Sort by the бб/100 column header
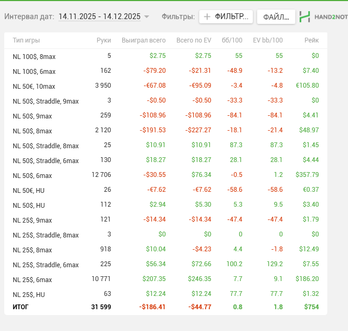This screenshot has height=331, width=348. coord(232,40)
